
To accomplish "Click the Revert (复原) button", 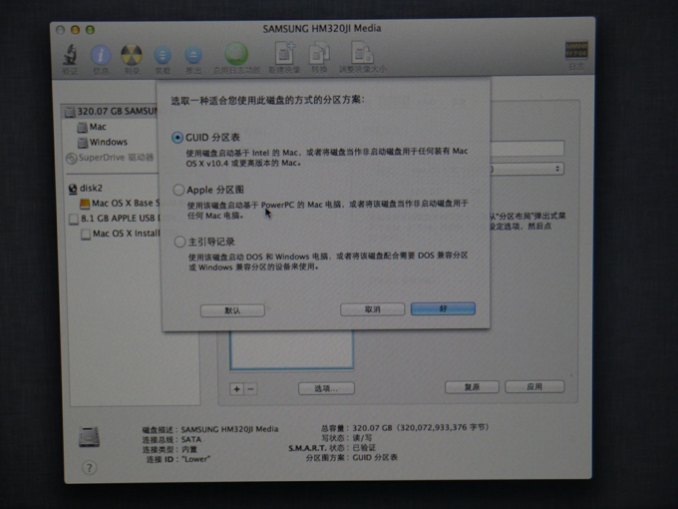I will coord(472,386).
